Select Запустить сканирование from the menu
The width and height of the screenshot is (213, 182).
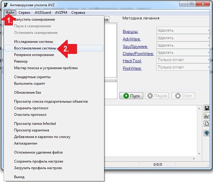tap(54, 19)
